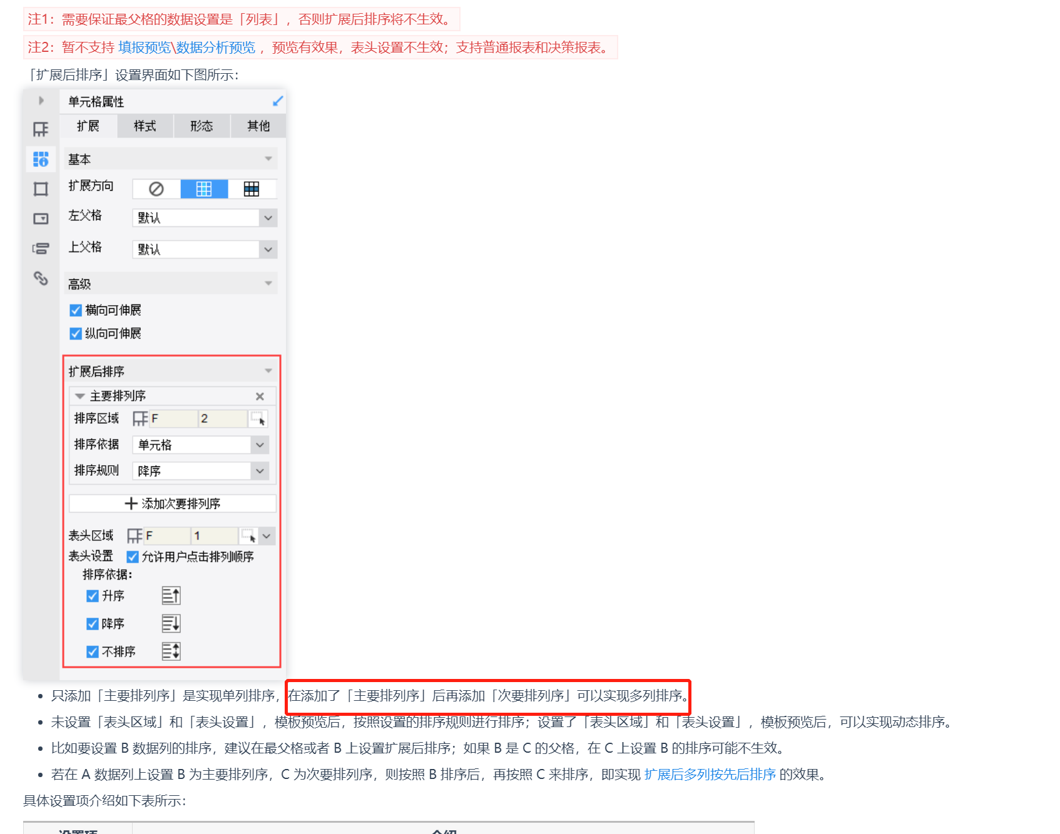The width and height of the screenshot is (1060, 834).
Task: Open the floating element sidebar icon
Action: (41, 189)
